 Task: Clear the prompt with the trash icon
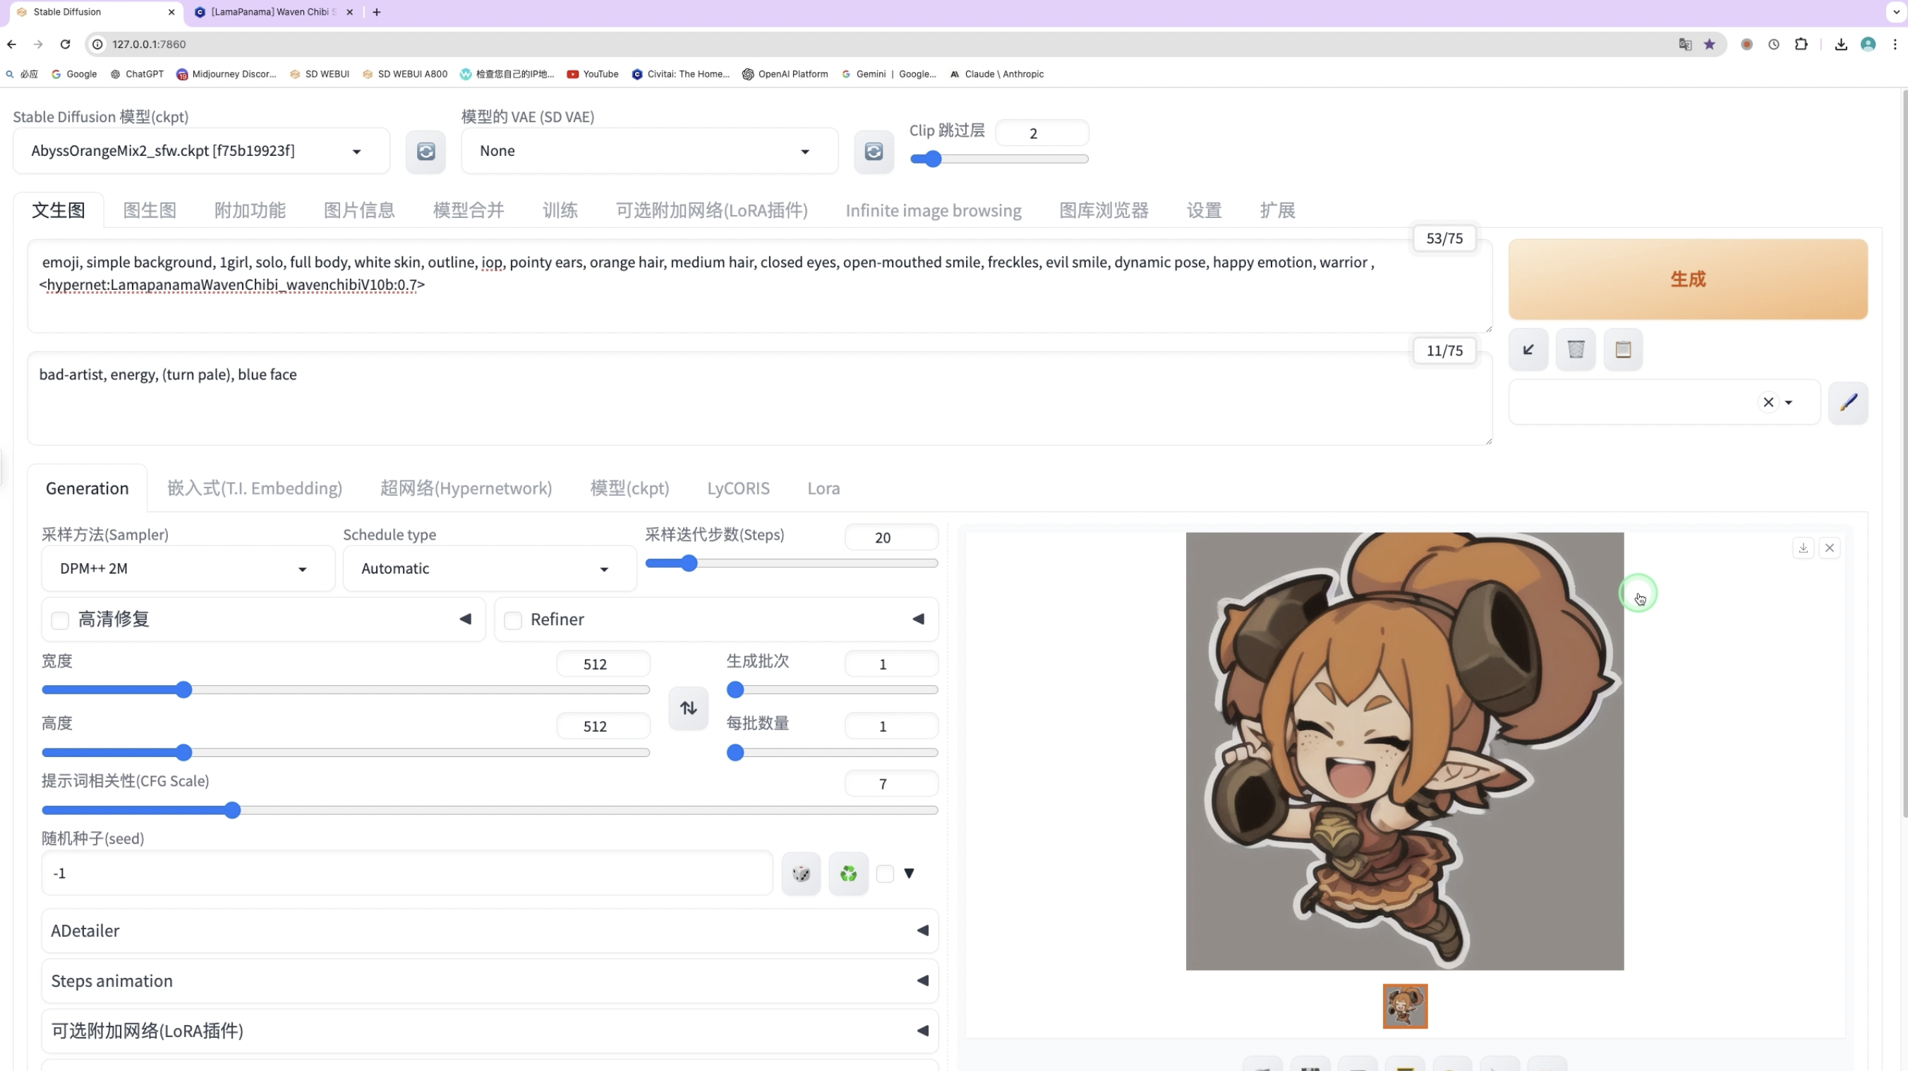point(1576,350)
